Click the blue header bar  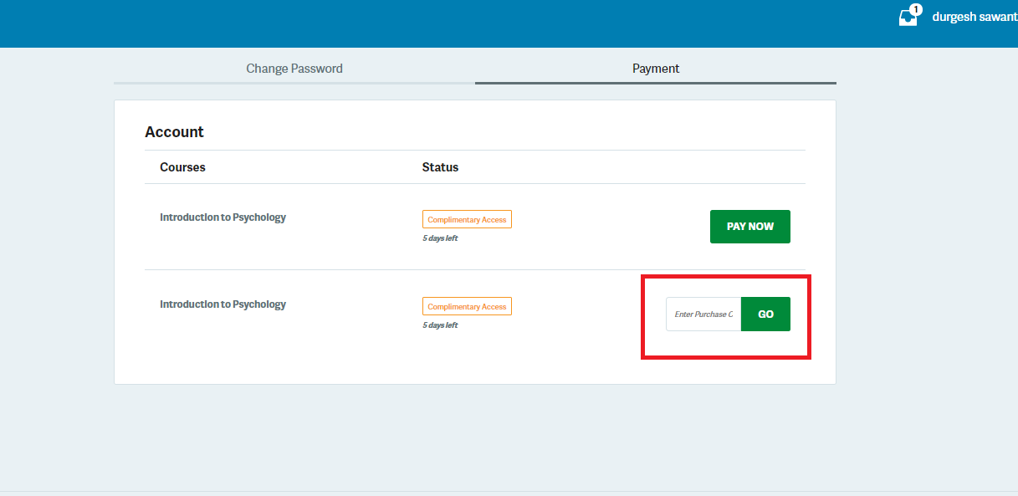(x=502, y=23)
